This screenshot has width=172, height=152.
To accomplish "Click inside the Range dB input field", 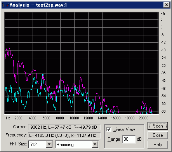I will [x=129, y=139].
